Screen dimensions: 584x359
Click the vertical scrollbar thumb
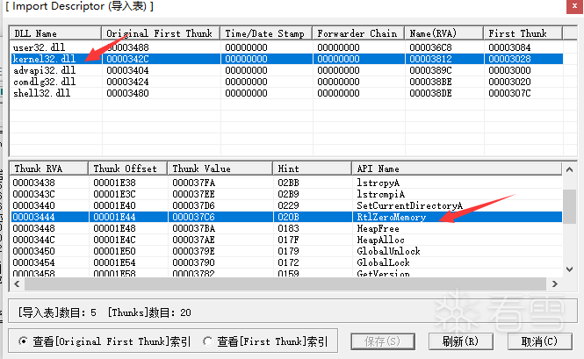(x=569, y=206)
